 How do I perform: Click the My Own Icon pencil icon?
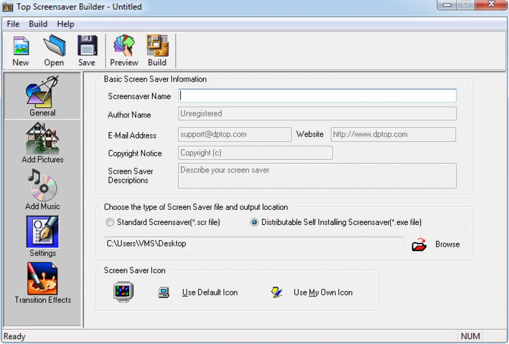click(x=276, y=293)
